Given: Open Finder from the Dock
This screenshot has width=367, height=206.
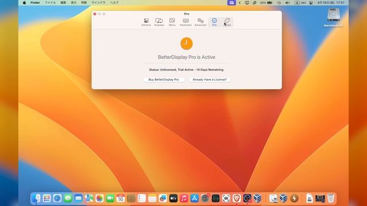Looking at the screenshot, I should coord(36,199).
